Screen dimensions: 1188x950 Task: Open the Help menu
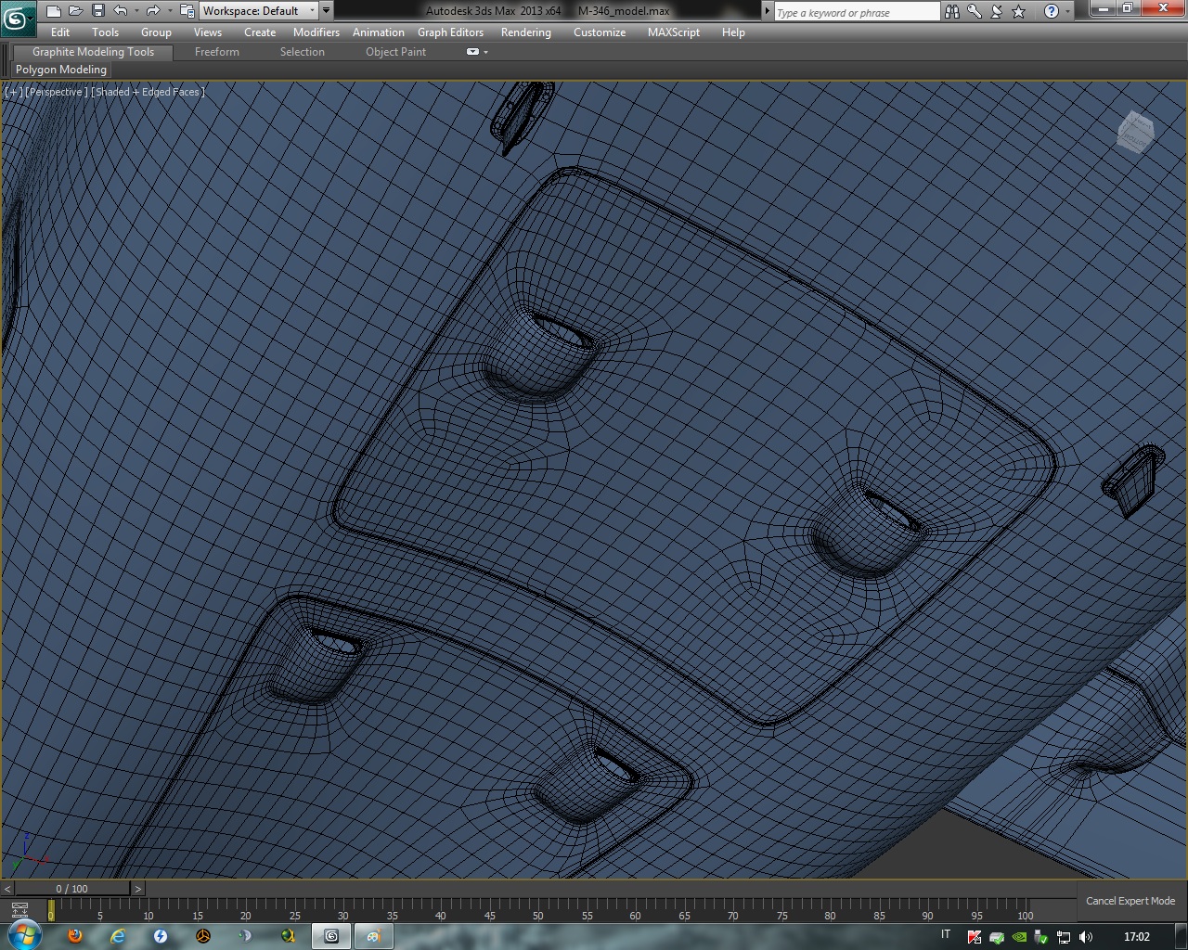733,32
